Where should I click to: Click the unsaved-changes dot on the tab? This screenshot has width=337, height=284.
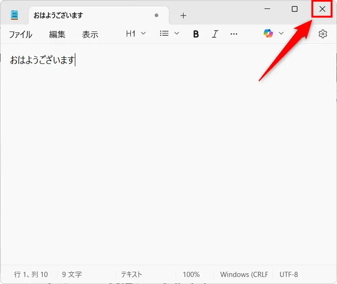(156, 15)
